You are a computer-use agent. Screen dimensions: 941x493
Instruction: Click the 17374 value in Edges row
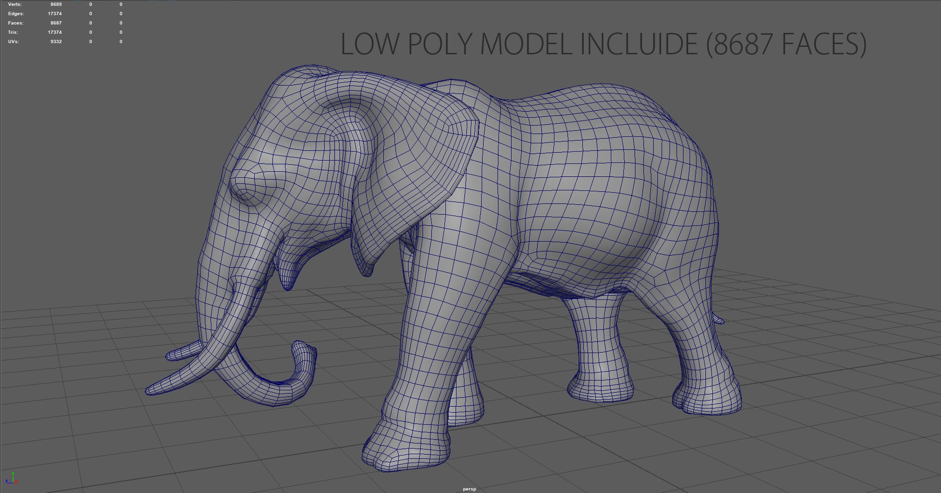pos(54,14)
